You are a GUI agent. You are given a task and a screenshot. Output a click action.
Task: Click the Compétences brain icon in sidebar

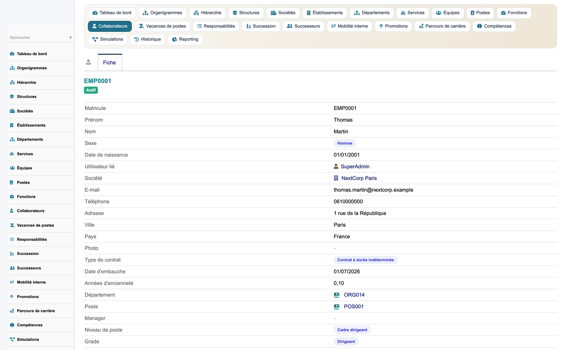(x=12, y=325)
